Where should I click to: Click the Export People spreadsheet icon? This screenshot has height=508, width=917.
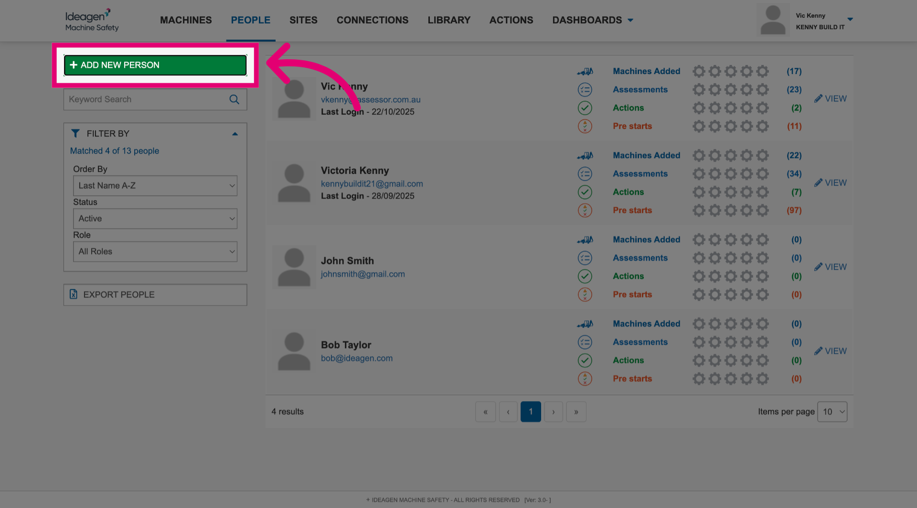(74, 294)
